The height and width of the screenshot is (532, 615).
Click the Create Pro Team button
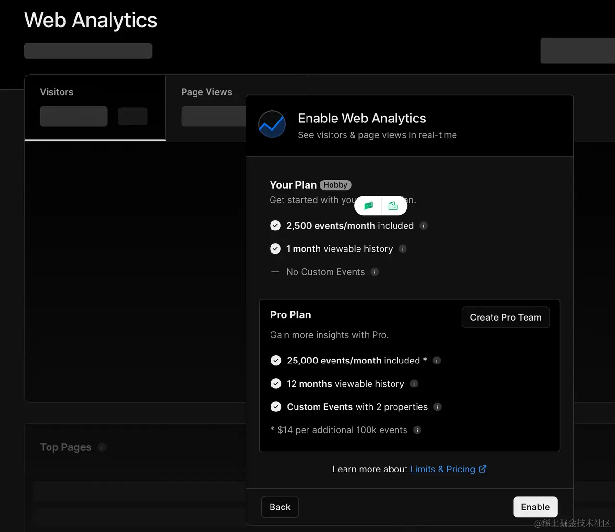click(505, 317)
